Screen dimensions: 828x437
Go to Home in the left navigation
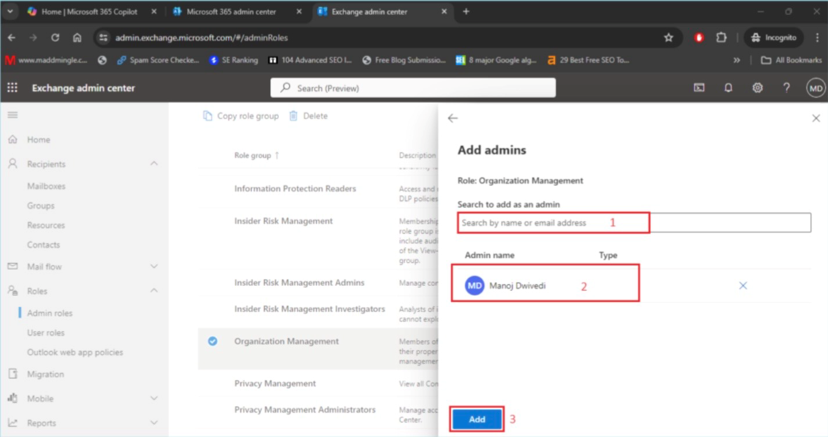(38, 139)
